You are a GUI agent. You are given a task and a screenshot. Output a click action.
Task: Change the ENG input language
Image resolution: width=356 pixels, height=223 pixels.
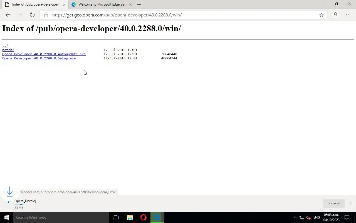[317, 217]
